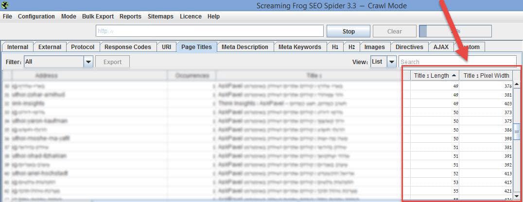Open the Help menu
The image size is (523, 202).
coord(213,17)
